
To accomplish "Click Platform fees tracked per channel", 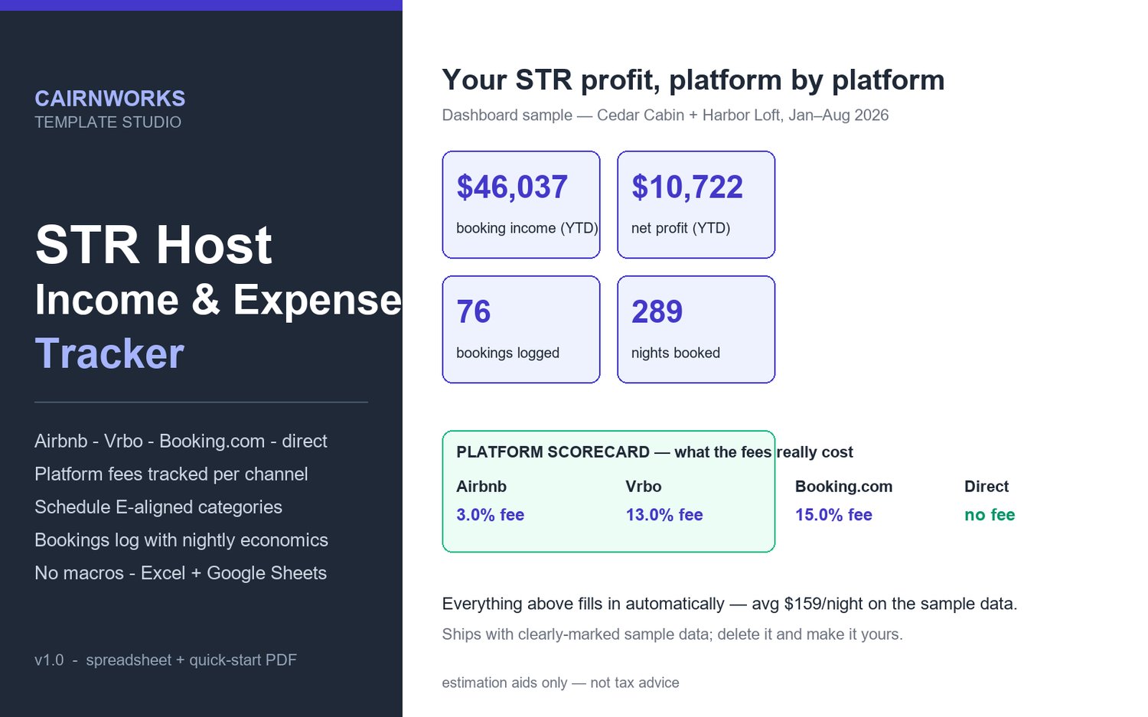I will pyautogui.click(x=171, y=474).
